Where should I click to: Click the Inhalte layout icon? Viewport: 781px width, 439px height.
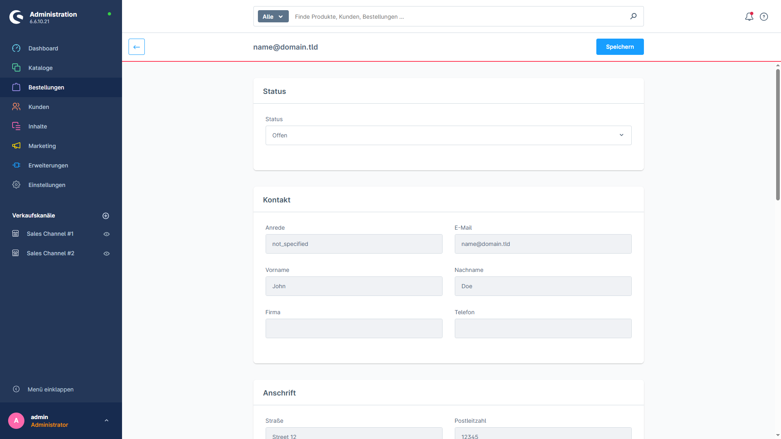(x=16, y=126)
